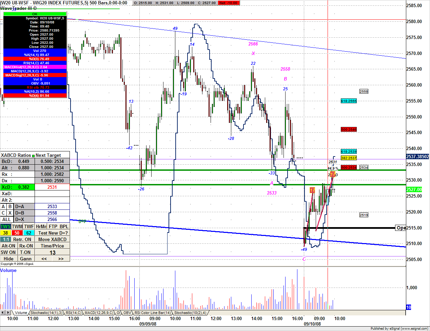This screenshot has height=331, width=430.
Task: Click Move XABCD button
Action: click(x=53, y=239)
